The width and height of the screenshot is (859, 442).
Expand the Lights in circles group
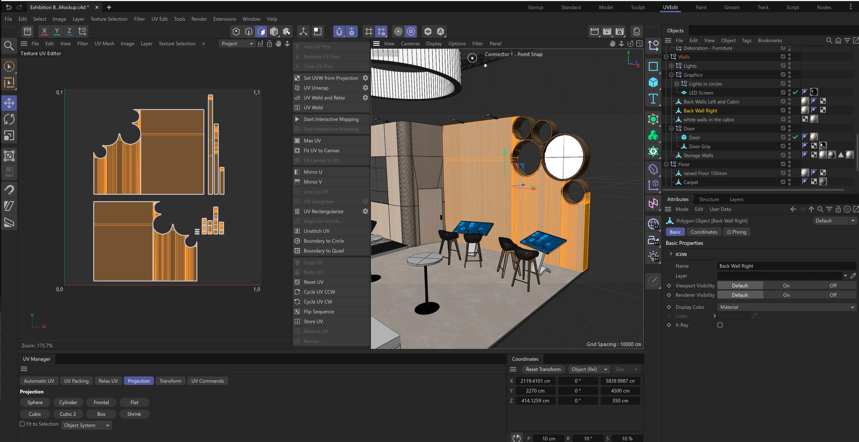pyautogui.click(x=677, y=84)
